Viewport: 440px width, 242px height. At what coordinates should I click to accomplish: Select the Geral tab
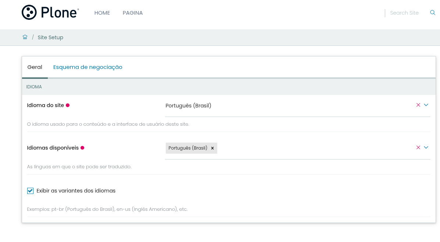click(x=35, y=67)
